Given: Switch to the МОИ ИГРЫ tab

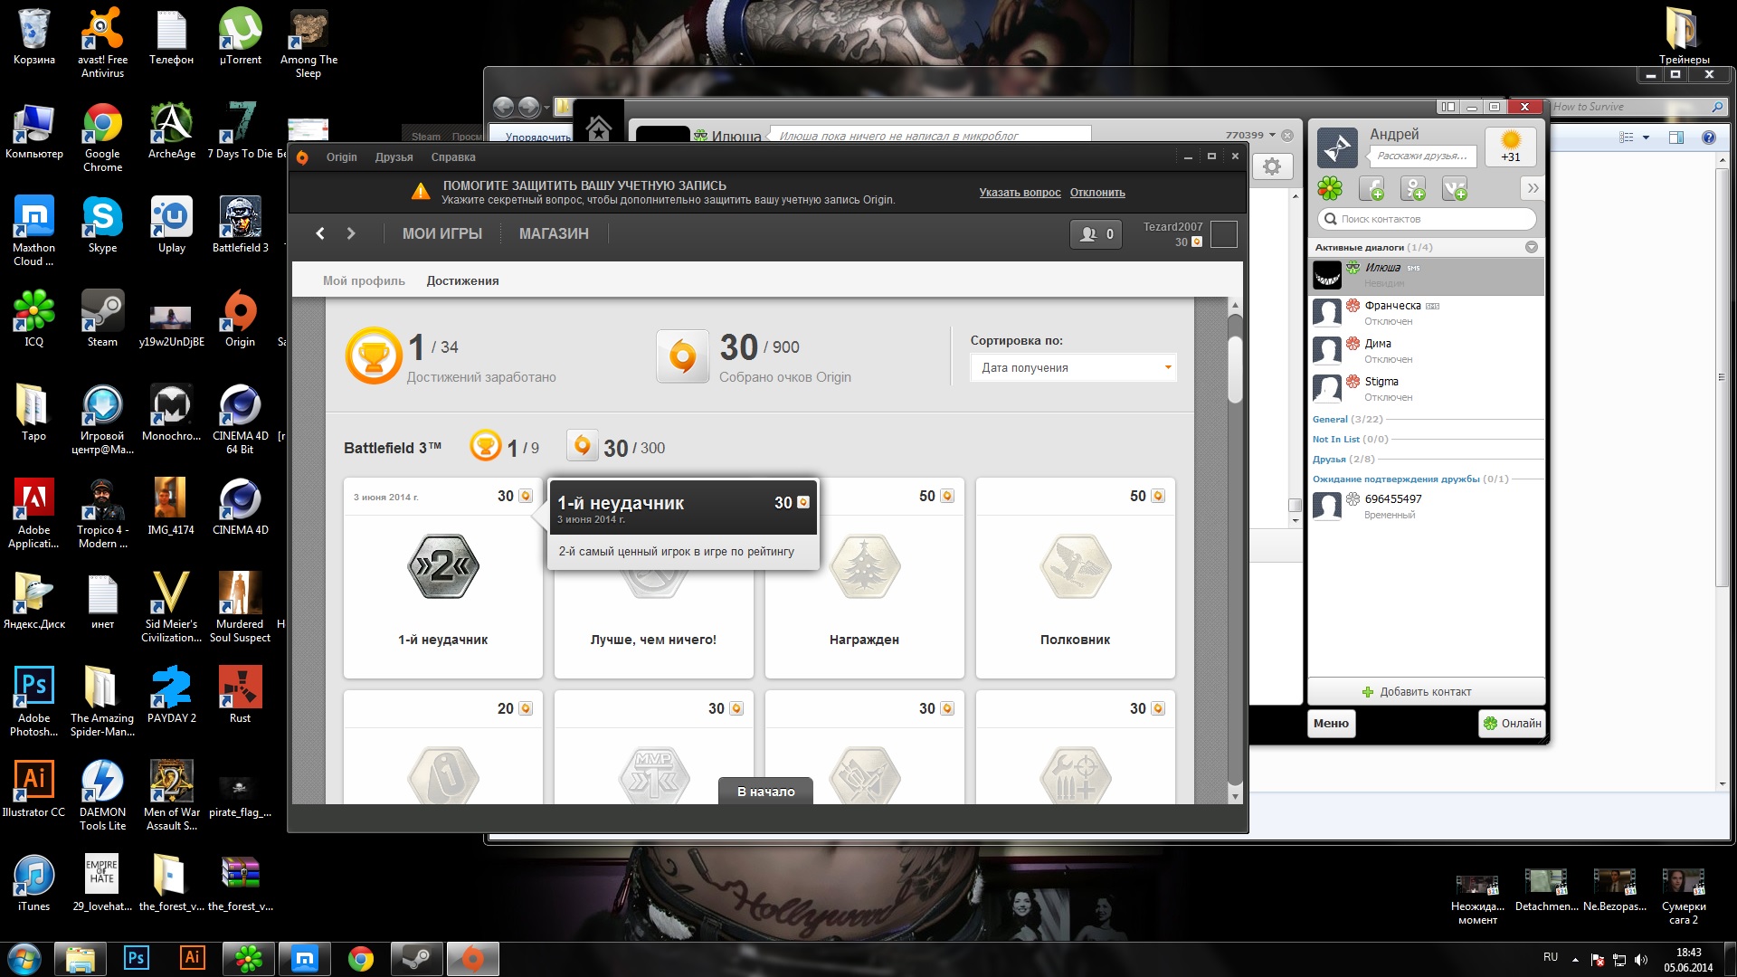Looking at the screenshot, I should click(x=442, y=233).
